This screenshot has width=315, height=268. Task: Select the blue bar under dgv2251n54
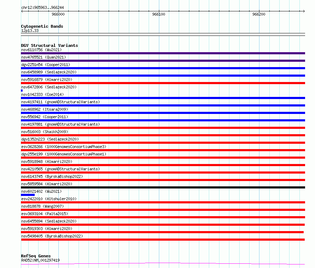[x=163, y=68]
